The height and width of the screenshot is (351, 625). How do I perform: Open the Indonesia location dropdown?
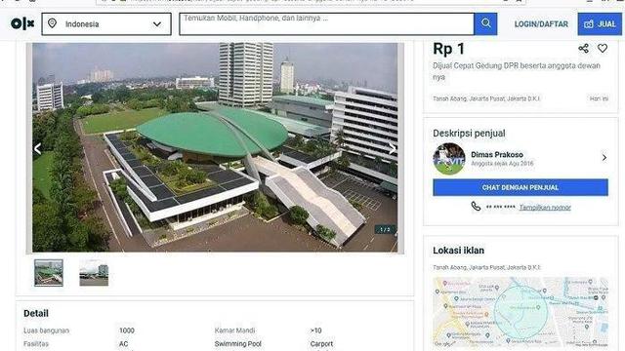pos(106,23)
